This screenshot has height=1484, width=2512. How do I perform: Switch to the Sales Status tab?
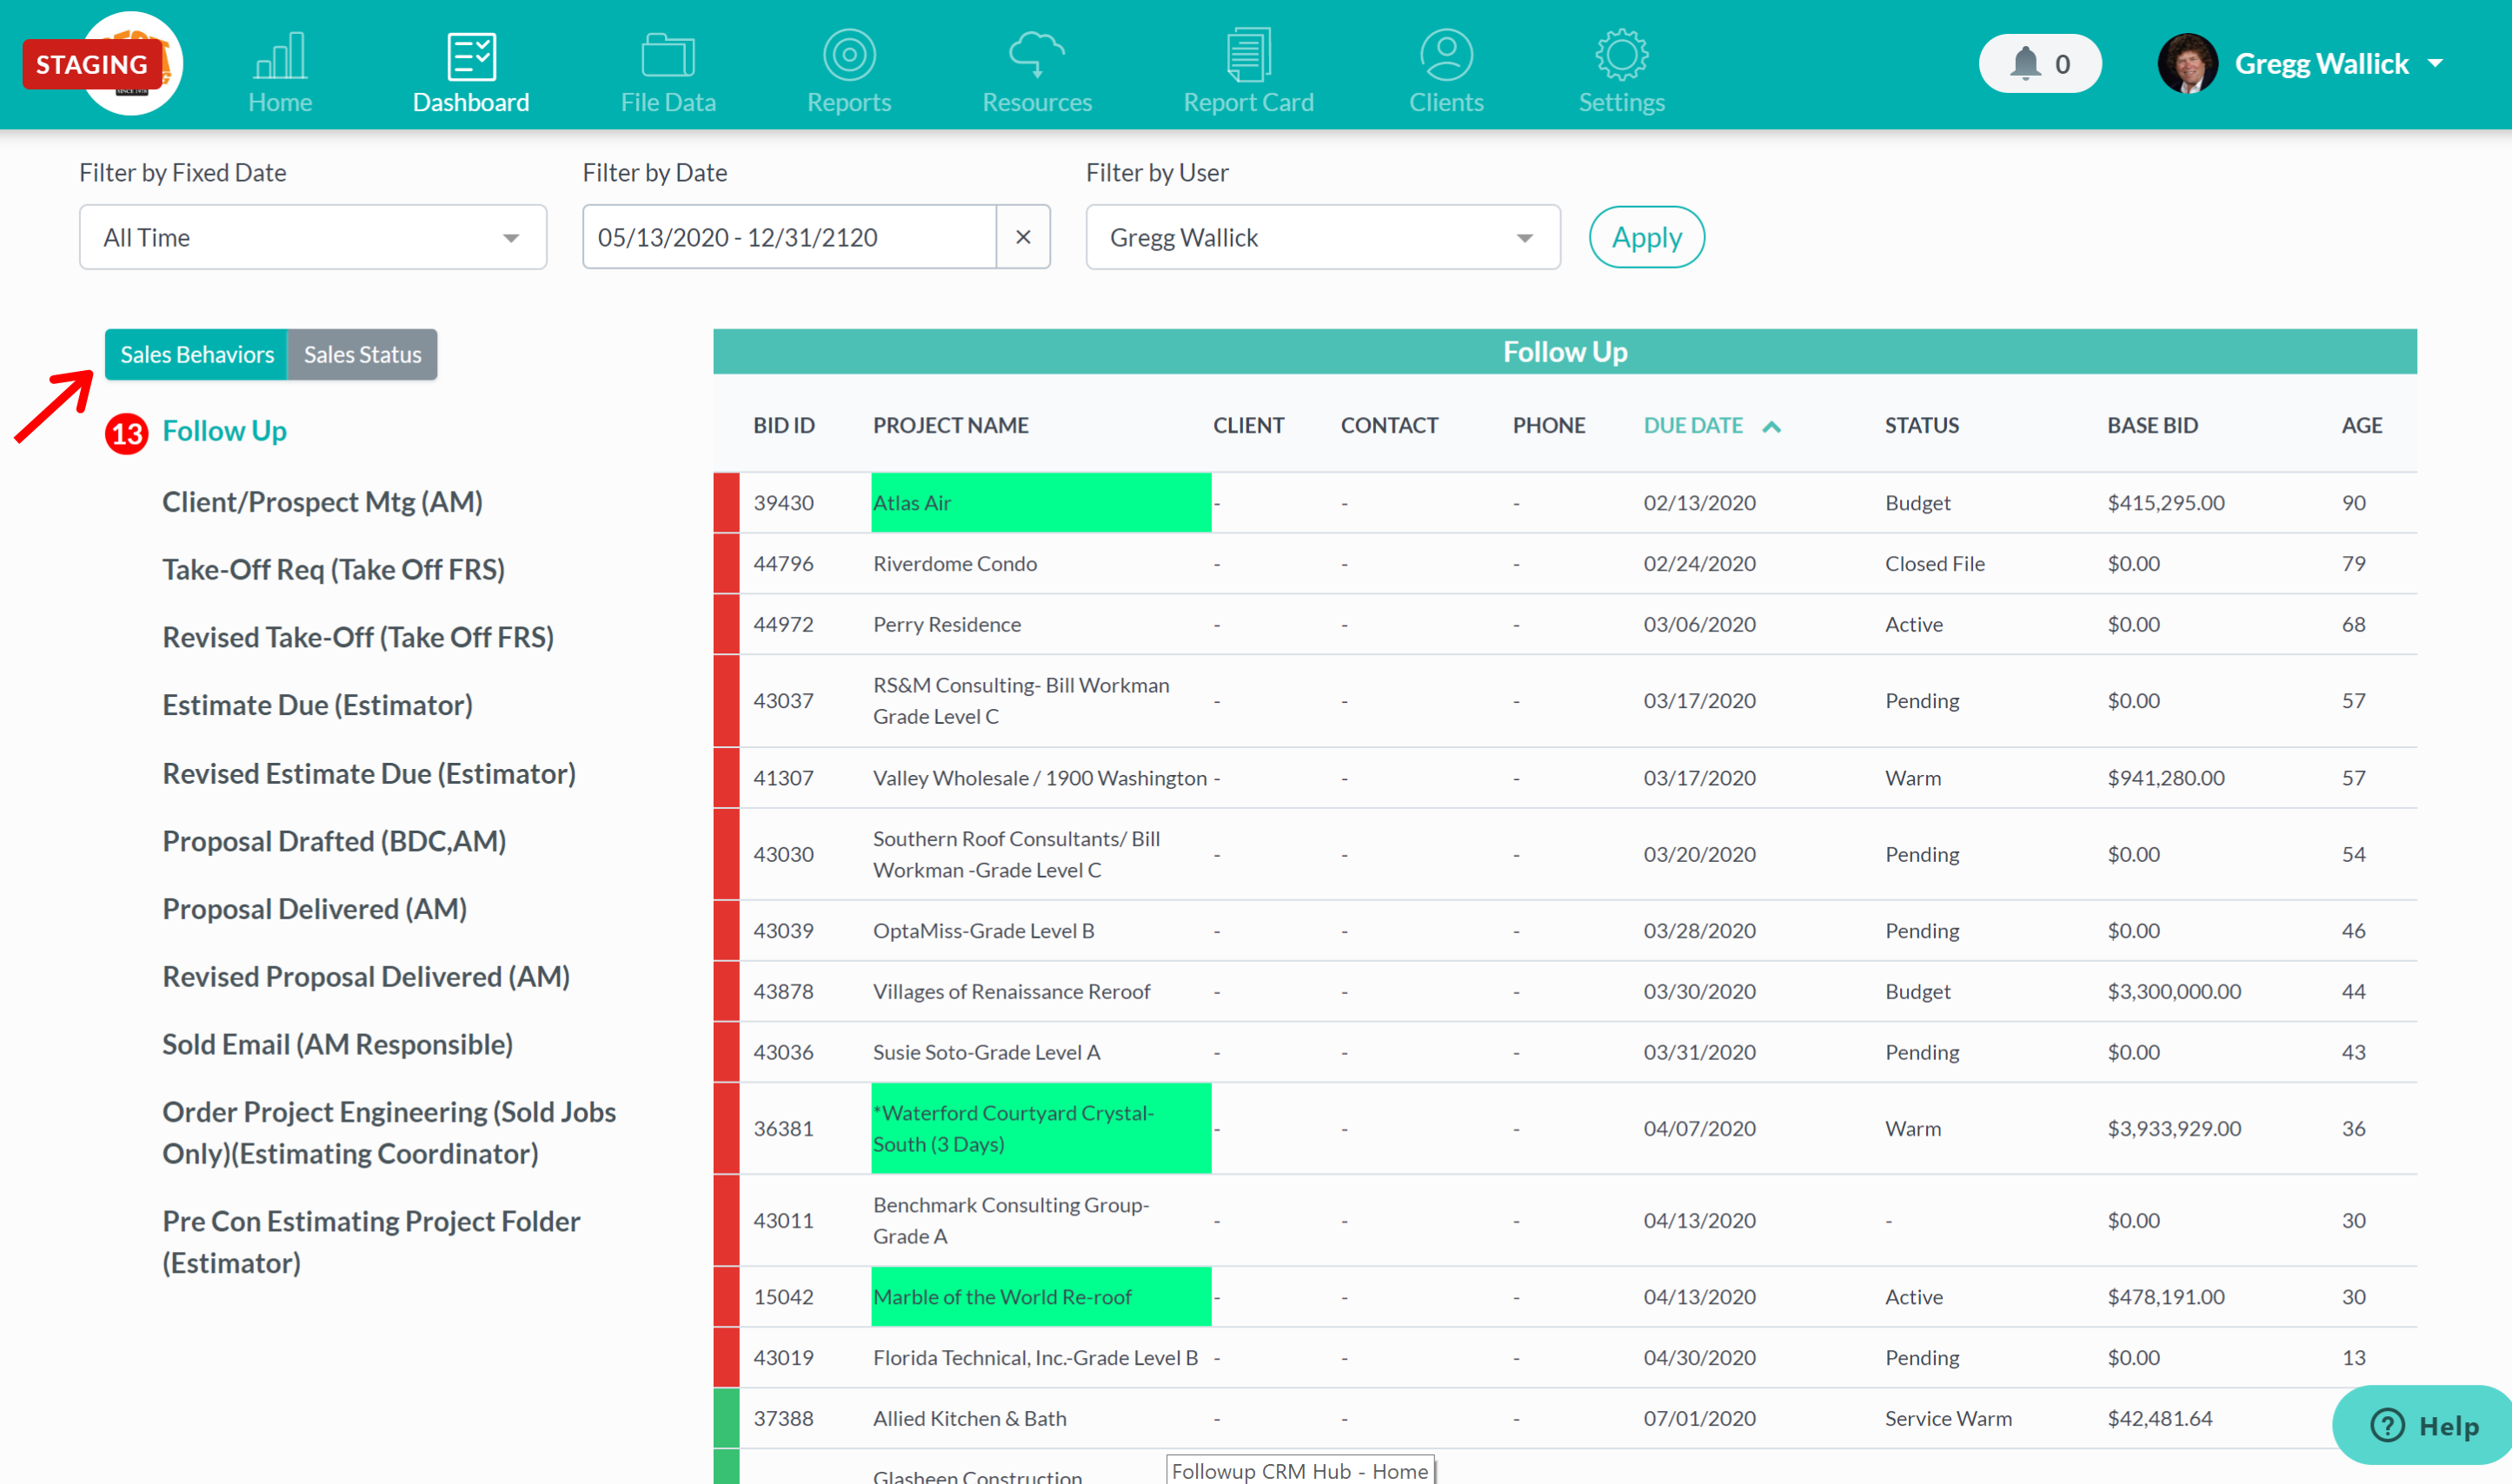tap(362, 354)
